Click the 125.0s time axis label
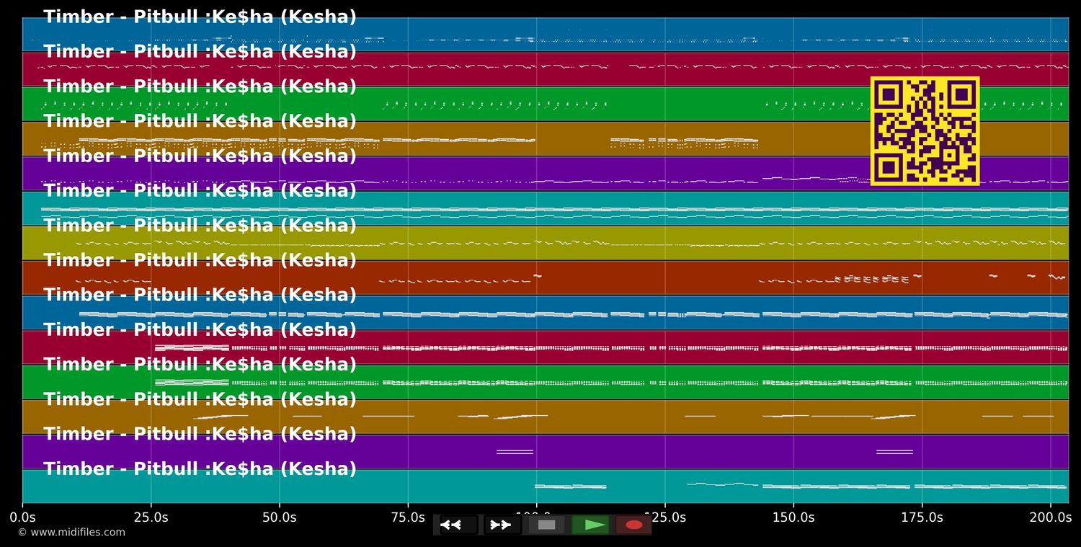 664,517
